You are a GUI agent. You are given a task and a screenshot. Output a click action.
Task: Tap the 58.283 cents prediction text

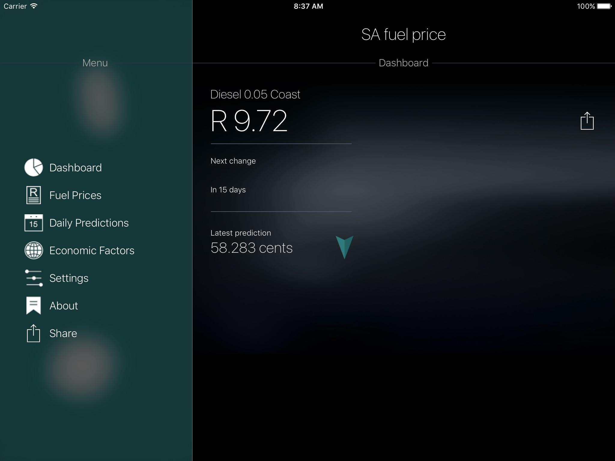(x=251, y=248)
